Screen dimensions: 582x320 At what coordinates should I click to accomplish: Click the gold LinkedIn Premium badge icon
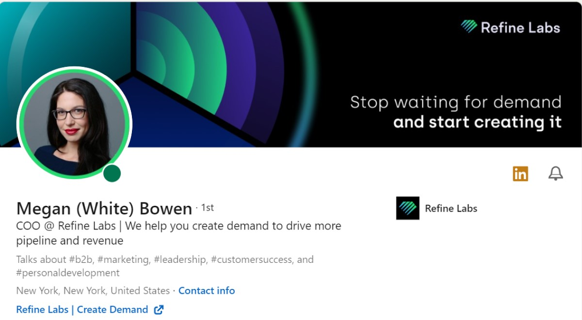point(520,173)
